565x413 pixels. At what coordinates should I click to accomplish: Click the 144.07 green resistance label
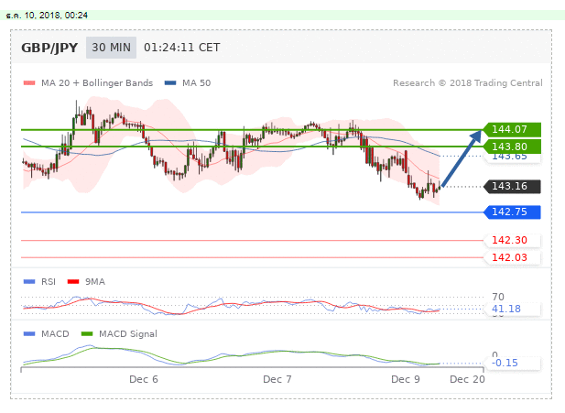(512, 130)
